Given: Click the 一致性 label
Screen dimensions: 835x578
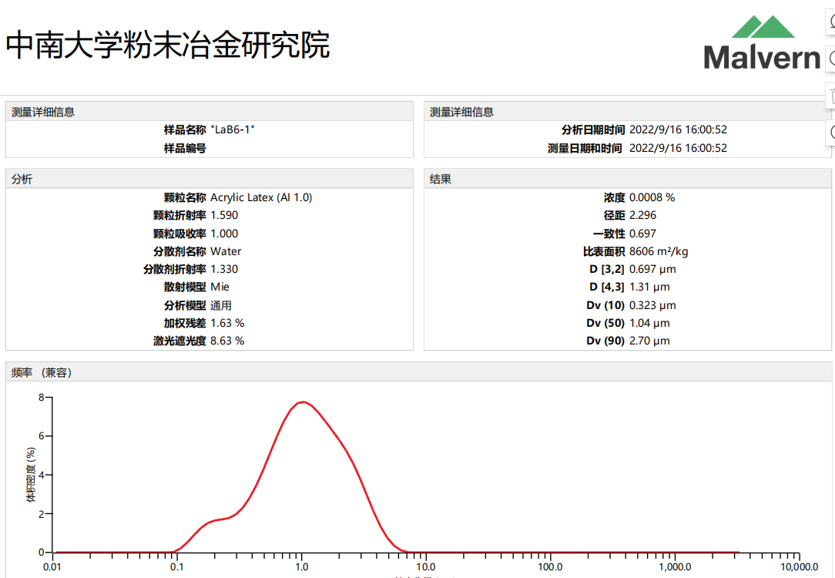Looking at the screenshot, I should [609, 234].
